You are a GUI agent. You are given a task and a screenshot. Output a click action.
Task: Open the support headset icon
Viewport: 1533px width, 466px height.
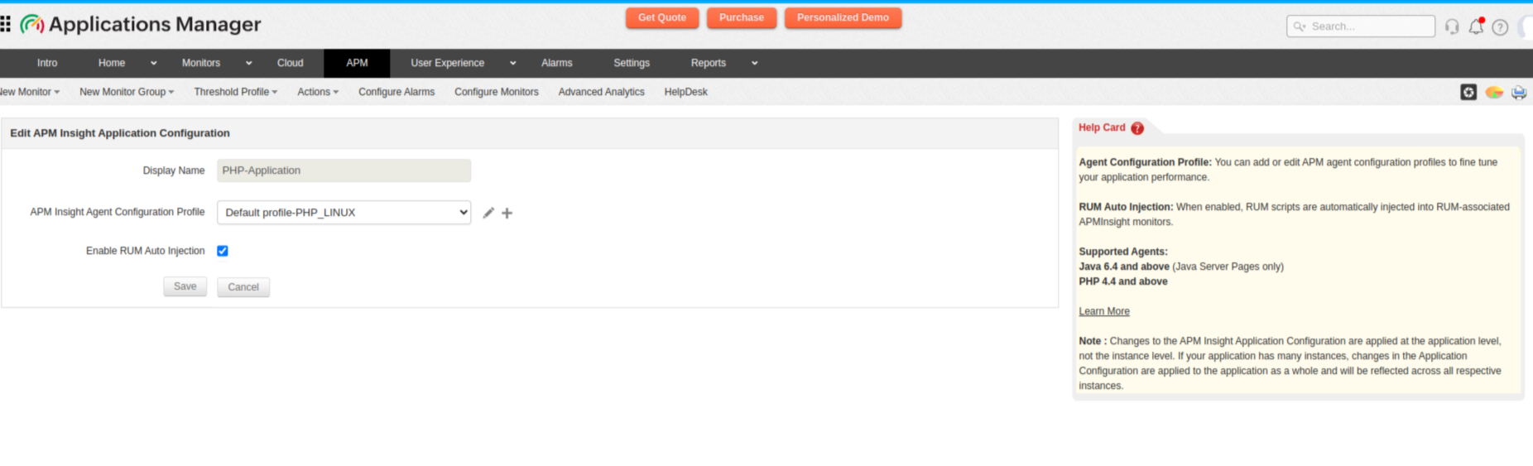click(1452, 26)
